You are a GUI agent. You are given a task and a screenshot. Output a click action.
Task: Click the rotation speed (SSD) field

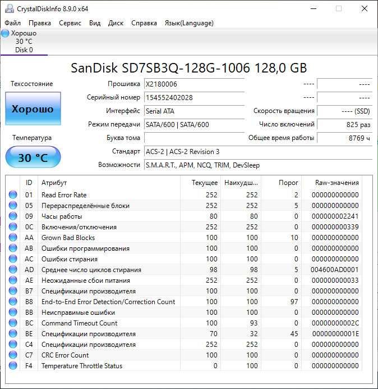click(x=344, y=111)
